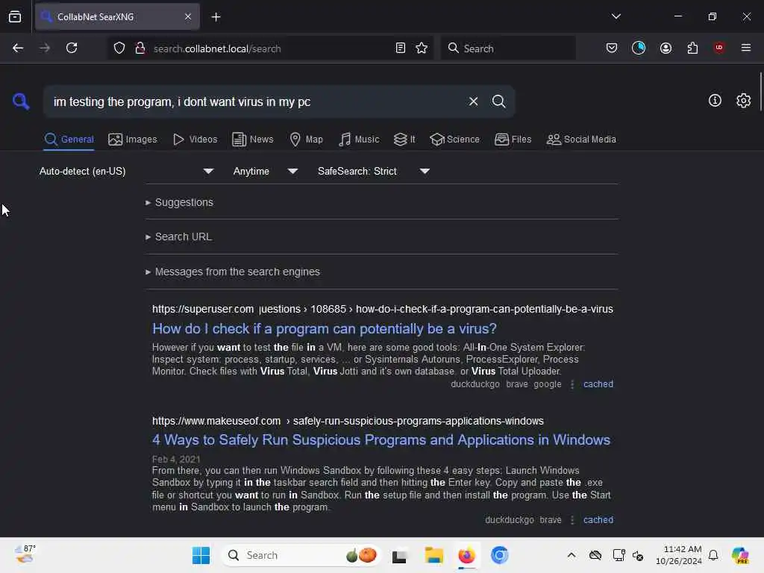Viewport: 764px width, 573px height.
Task: Open notifications bell in taskbar
Action: 713,555
